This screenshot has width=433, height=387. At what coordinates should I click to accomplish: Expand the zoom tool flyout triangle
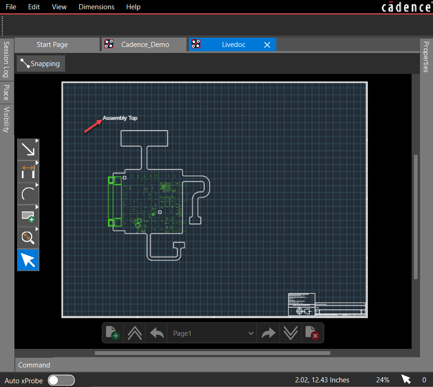click(x=37, y=229)
